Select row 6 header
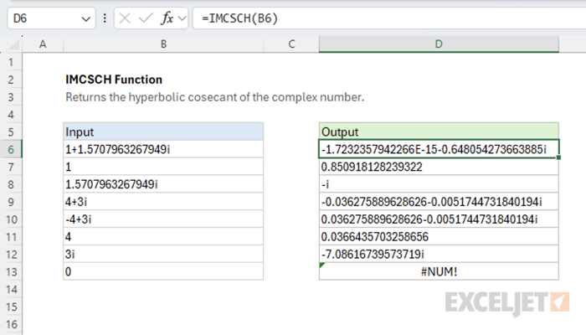The height and width of the screenshot is (335, 586). point(12,149)
